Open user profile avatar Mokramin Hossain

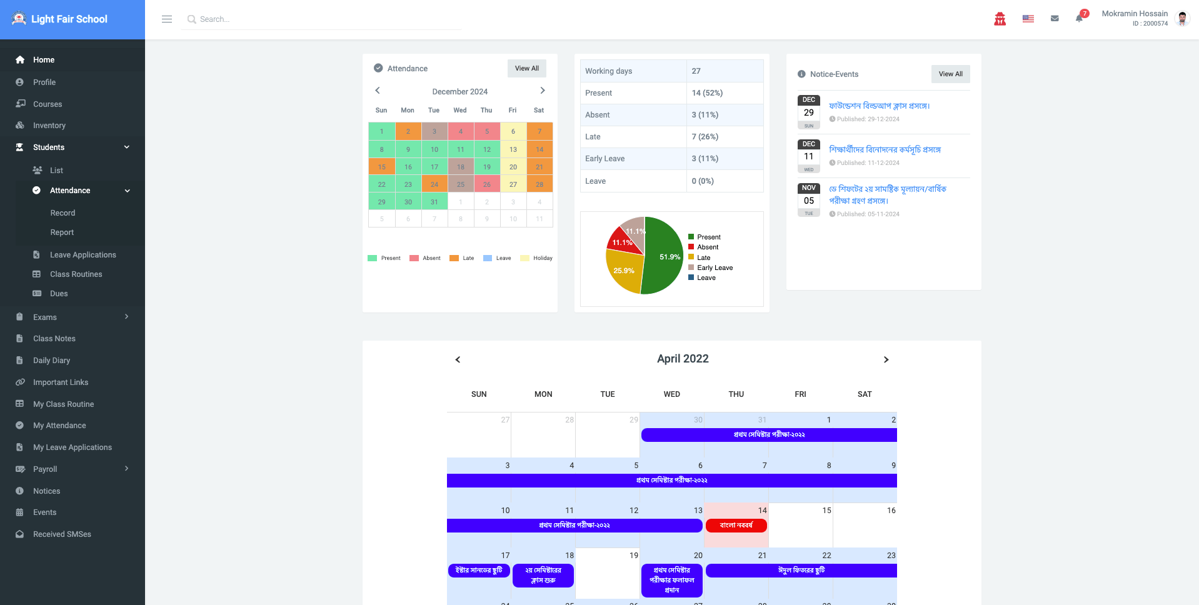1181,19
